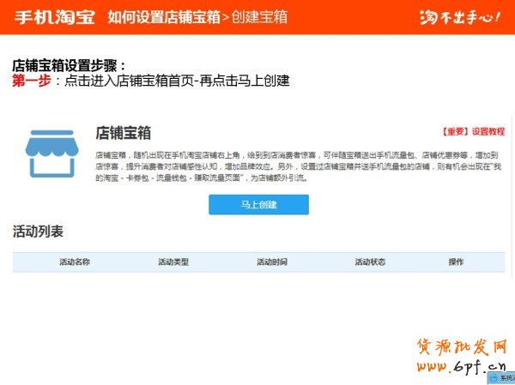
Task: Click the 活动名称 column header
Action: [75, 262]
